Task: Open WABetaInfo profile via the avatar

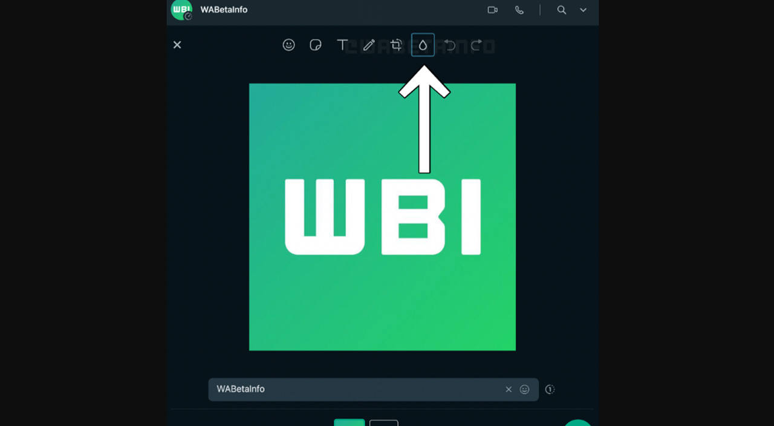Action: tap(181, 10)
